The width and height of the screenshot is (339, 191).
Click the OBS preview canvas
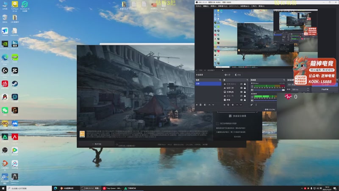266,38
